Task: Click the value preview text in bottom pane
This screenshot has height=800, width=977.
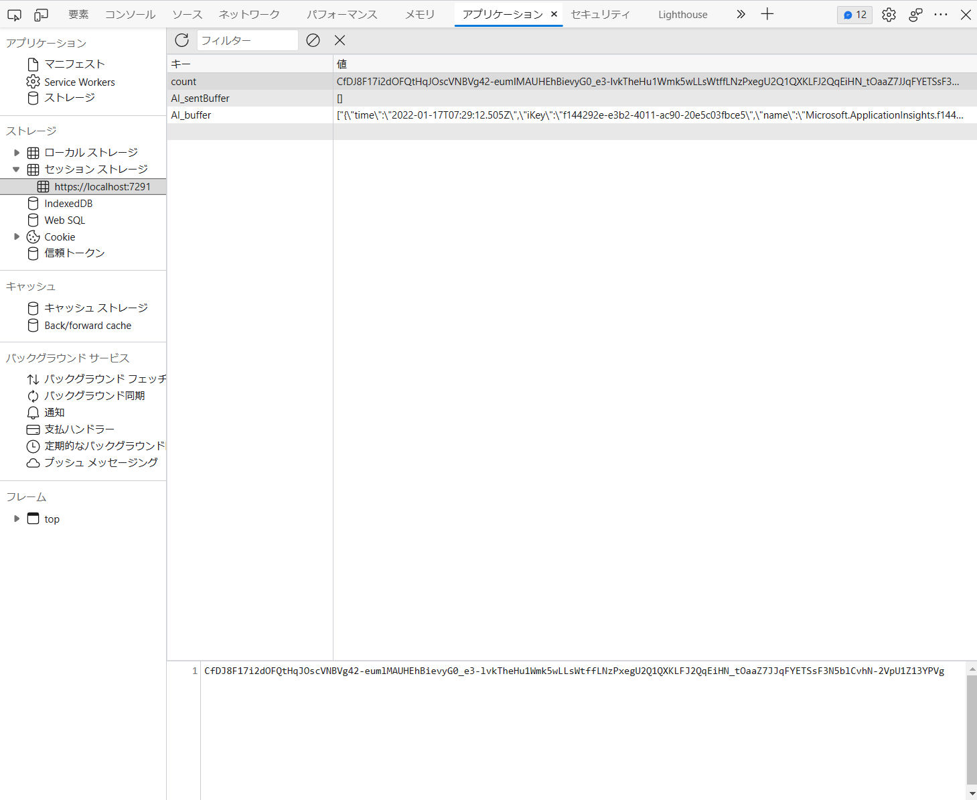Action: pos(574,671)
